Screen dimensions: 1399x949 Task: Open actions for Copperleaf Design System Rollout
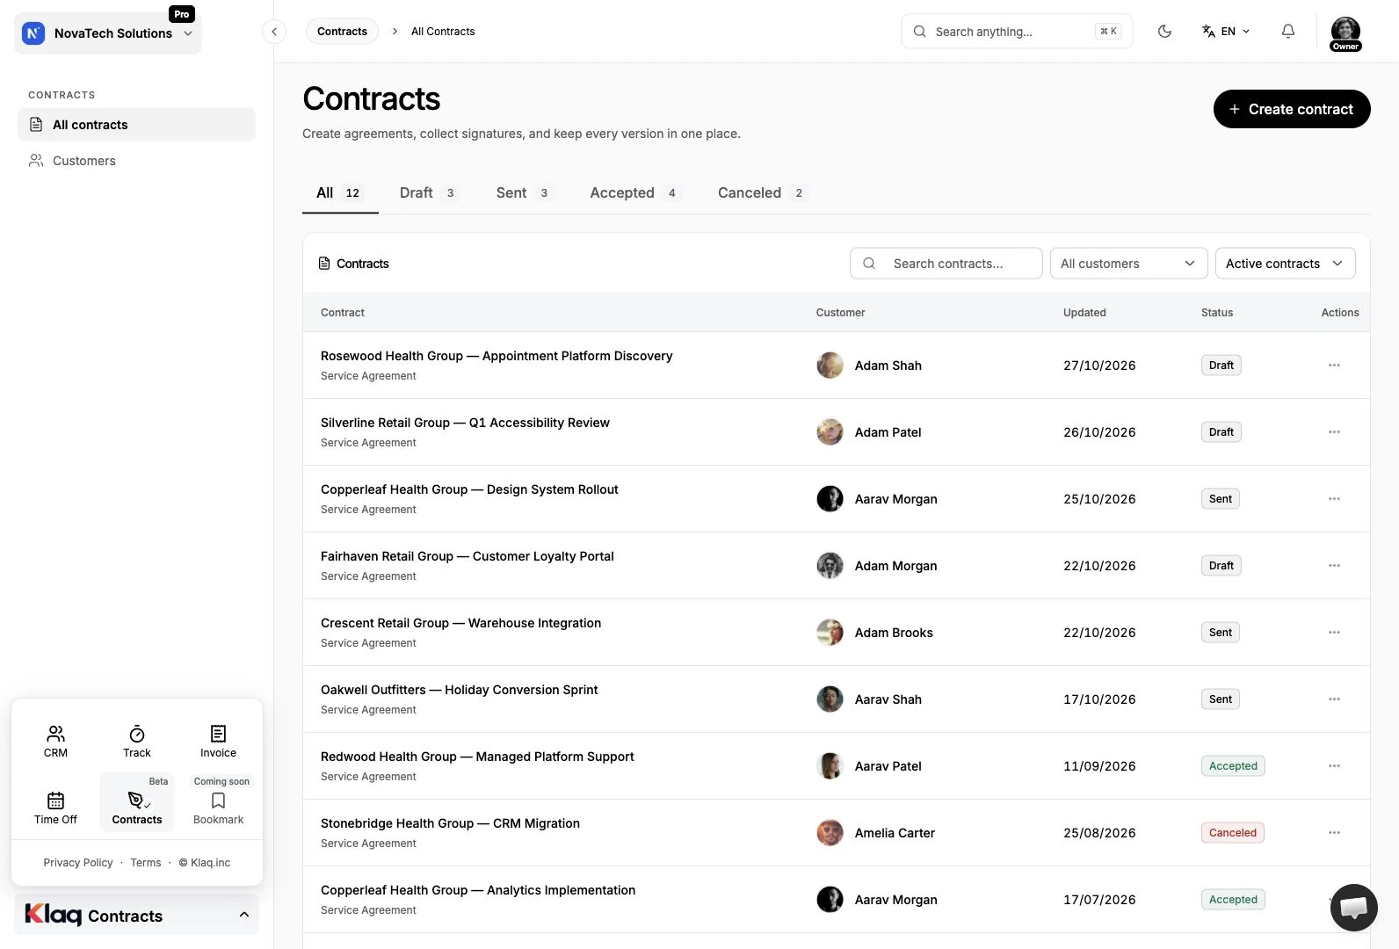point(1334,499)
